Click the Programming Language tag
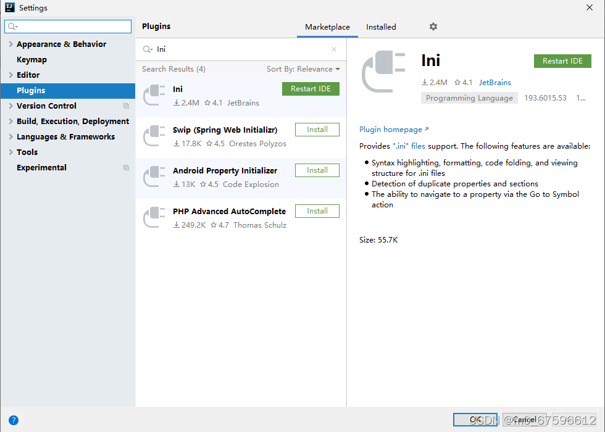Image resolution: width=605 pixels, height=432 pixels. [x=469, y=98]
